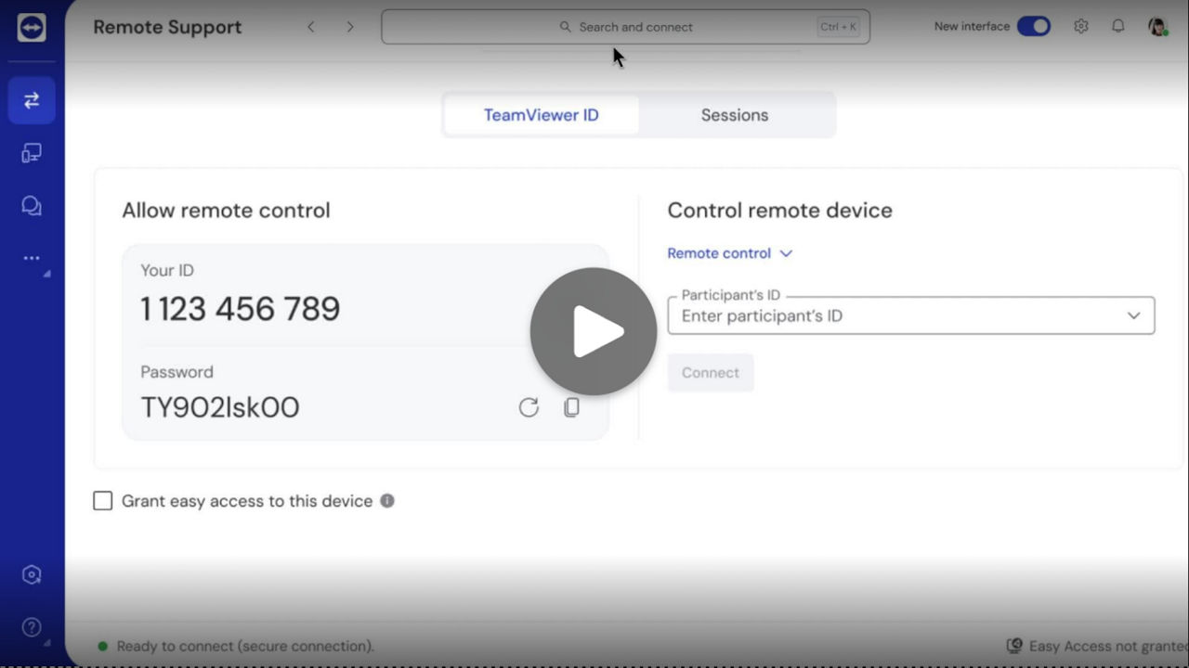Click the Ready to connect status text
Viewport: 1189px width, 668px height.
[245, 646]
